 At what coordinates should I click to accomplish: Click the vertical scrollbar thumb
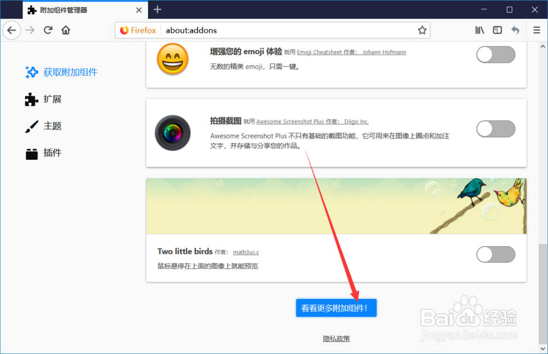[543, 294]
